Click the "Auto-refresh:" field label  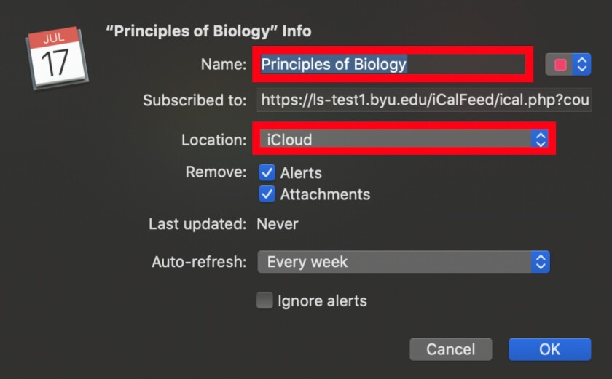199,262
